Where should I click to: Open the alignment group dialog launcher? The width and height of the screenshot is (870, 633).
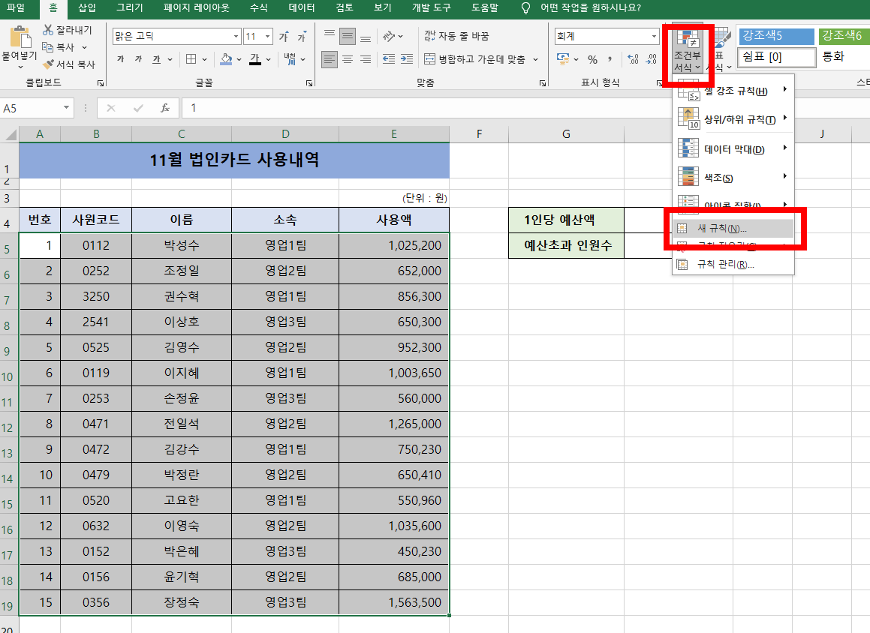542,83
